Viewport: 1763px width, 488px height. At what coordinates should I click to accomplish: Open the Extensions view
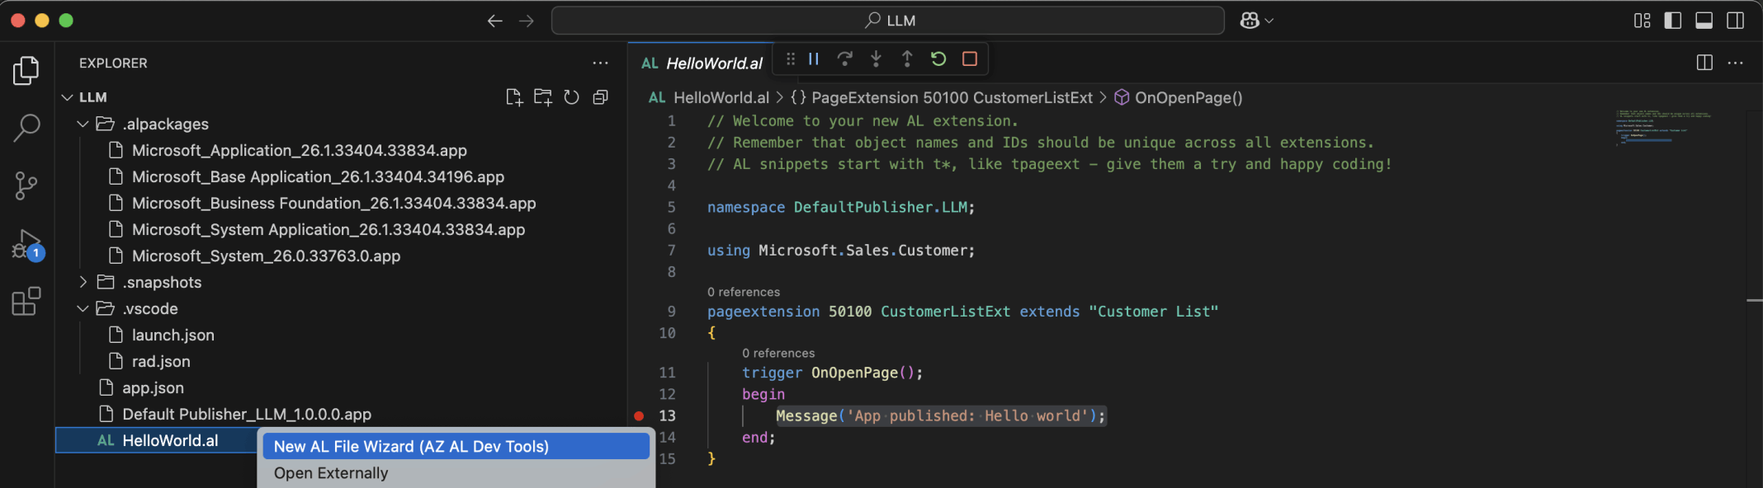tap(26, 302)
